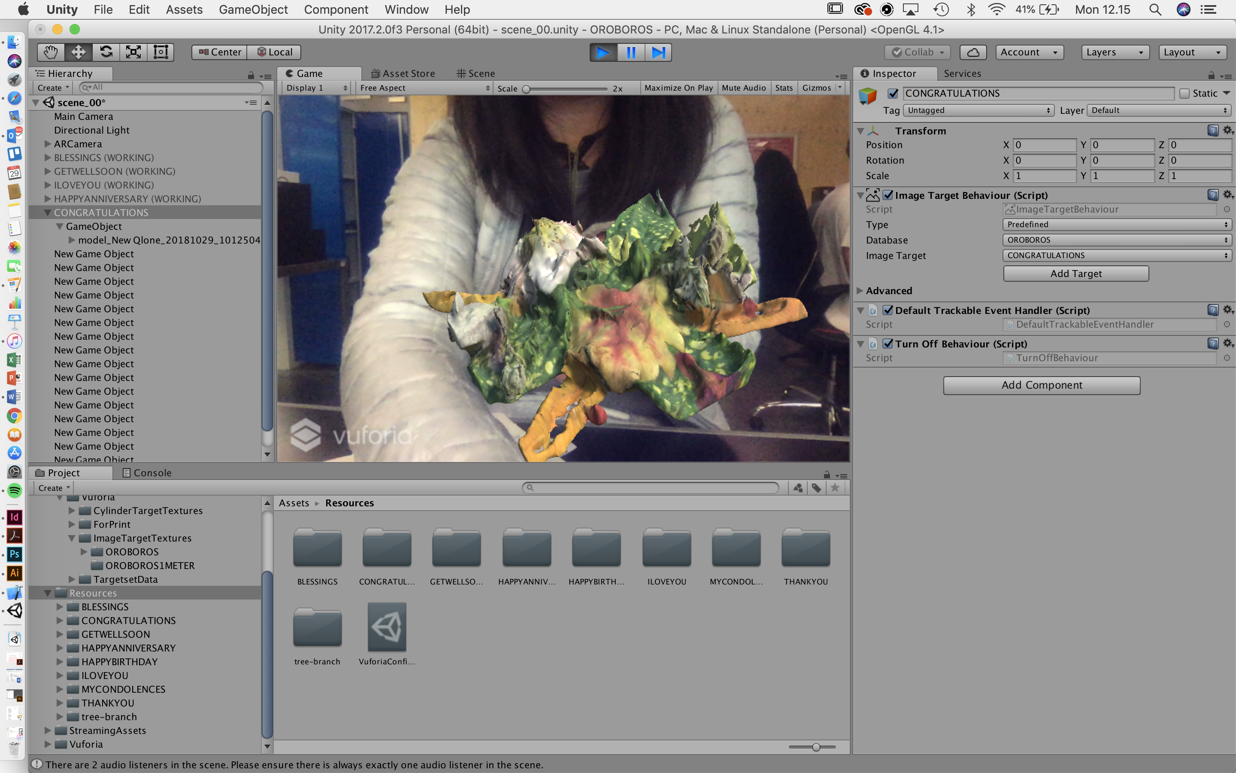The image size is (1236, 773).
Task: Expand the ARCamera hierarchy item
Action: pos(48,144)
